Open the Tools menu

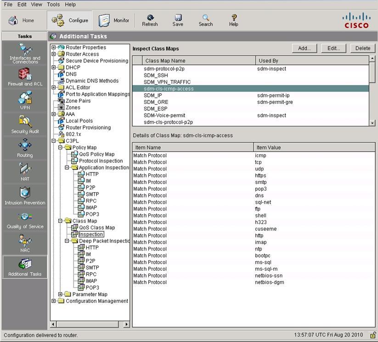[53, 5]
